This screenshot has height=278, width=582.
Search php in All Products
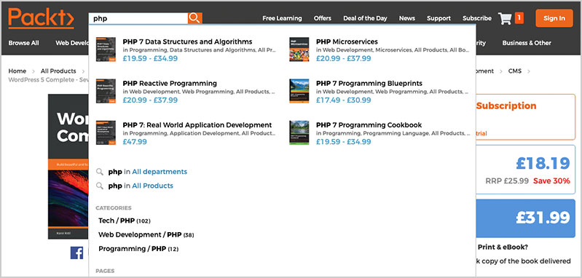tap(141, 186)
